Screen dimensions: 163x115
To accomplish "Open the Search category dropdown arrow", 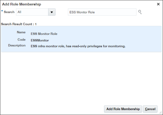I will click(52, 12).
